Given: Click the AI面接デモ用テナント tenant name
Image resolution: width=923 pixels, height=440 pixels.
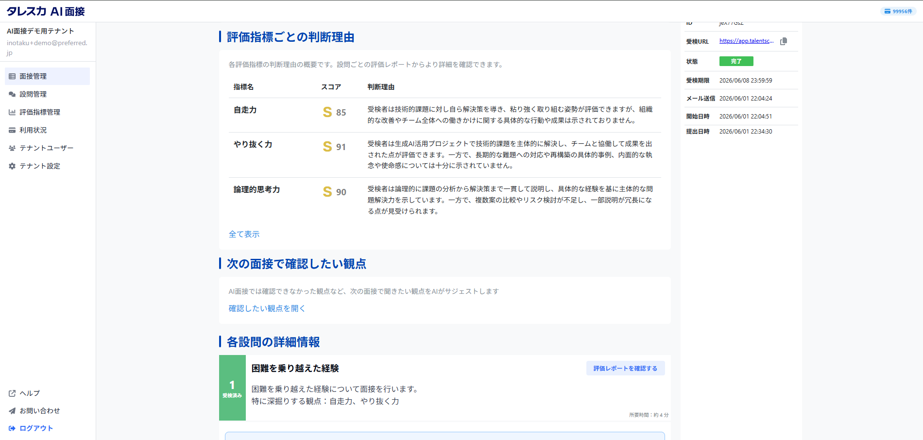Looking at the screenshot, I should (40, 31).
